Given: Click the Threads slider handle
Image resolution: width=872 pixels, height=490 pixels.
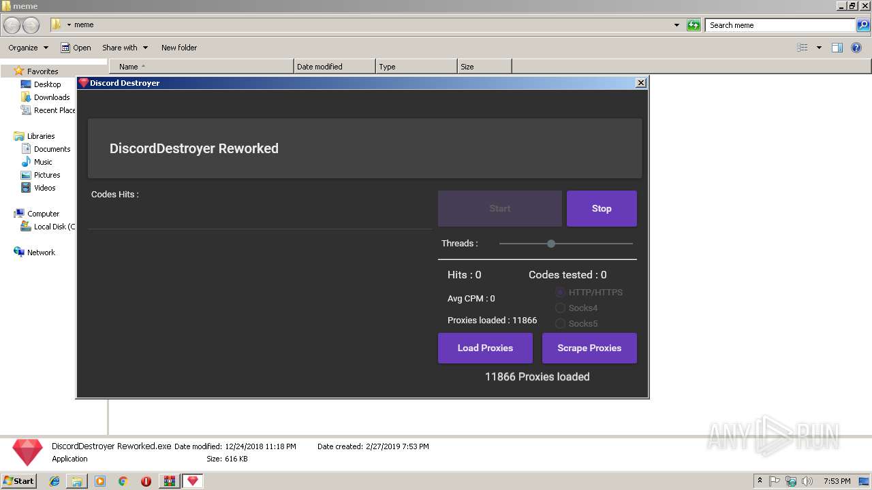Looking at the screenshot, I should [x=551, y=244].
